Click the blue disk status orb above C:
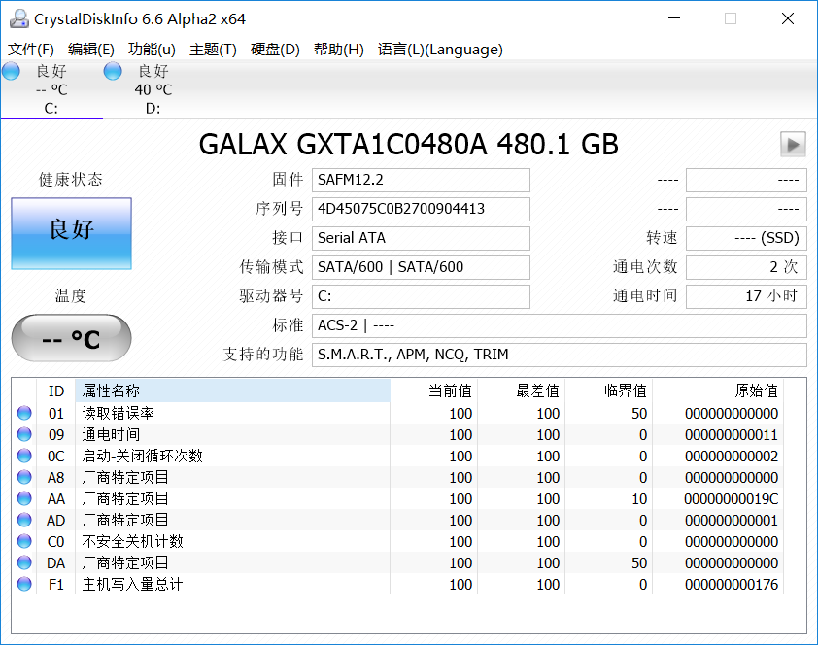 tap(11, 70)
